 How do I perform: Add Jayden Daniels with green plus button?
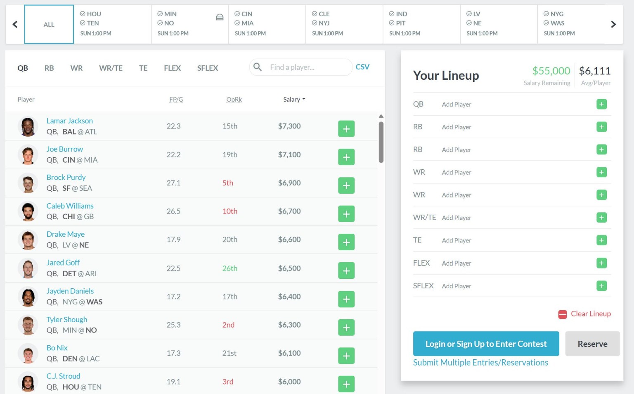pos(346,299)
